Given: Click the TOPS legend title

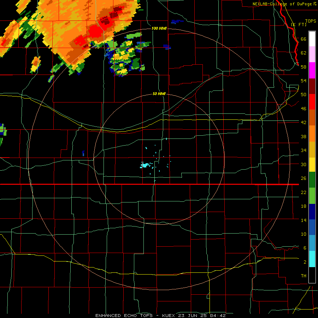Looking at the screenshot, I should point(311,21).
